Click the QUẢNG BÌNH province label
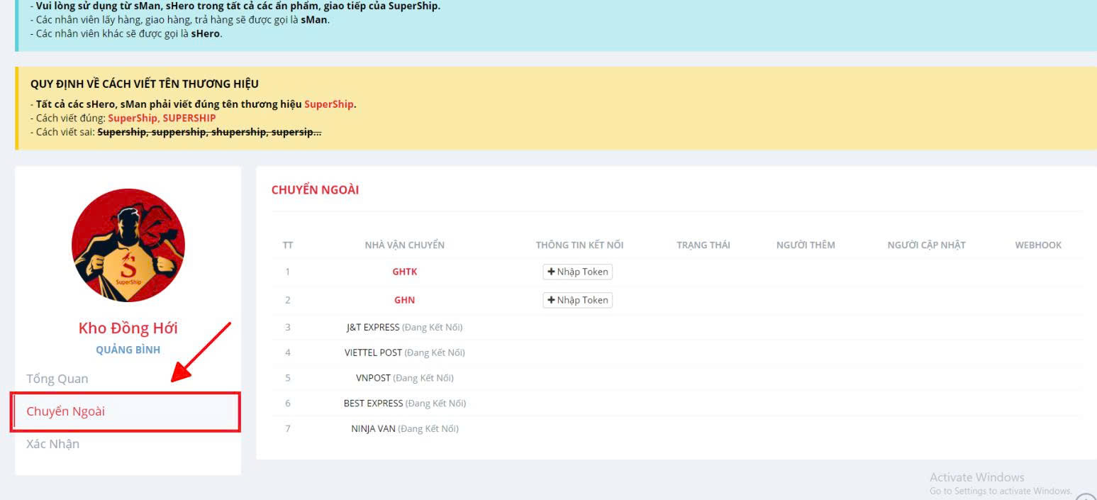1097x500 pixels. [128, 350]
